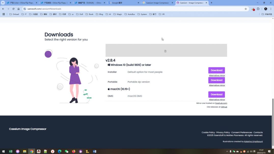Open the Book bookmarks folder
The width and height of the screenshot is (274, 154).
pos(89,14)
